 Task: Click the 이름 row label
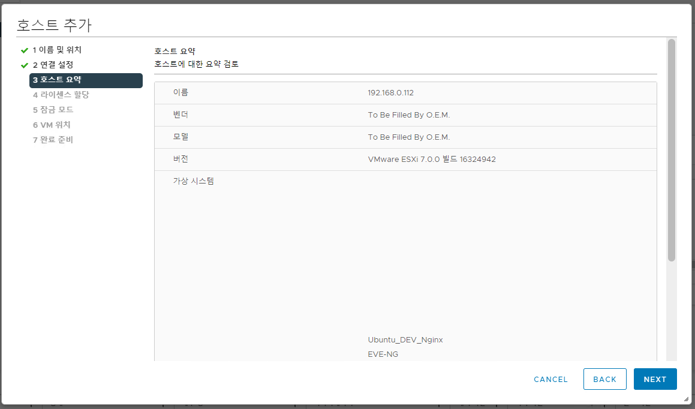pos(180,92)
